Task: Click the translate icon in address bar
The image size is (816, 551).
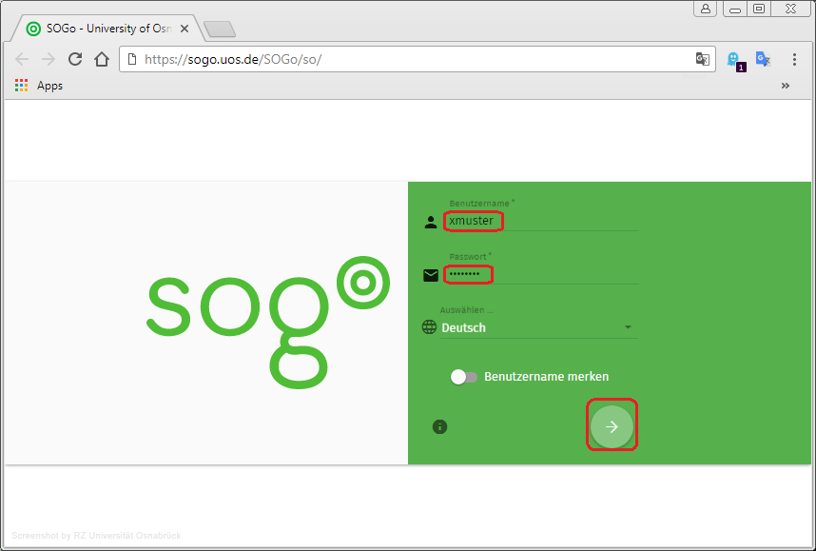Action: [x=703, y=59]
